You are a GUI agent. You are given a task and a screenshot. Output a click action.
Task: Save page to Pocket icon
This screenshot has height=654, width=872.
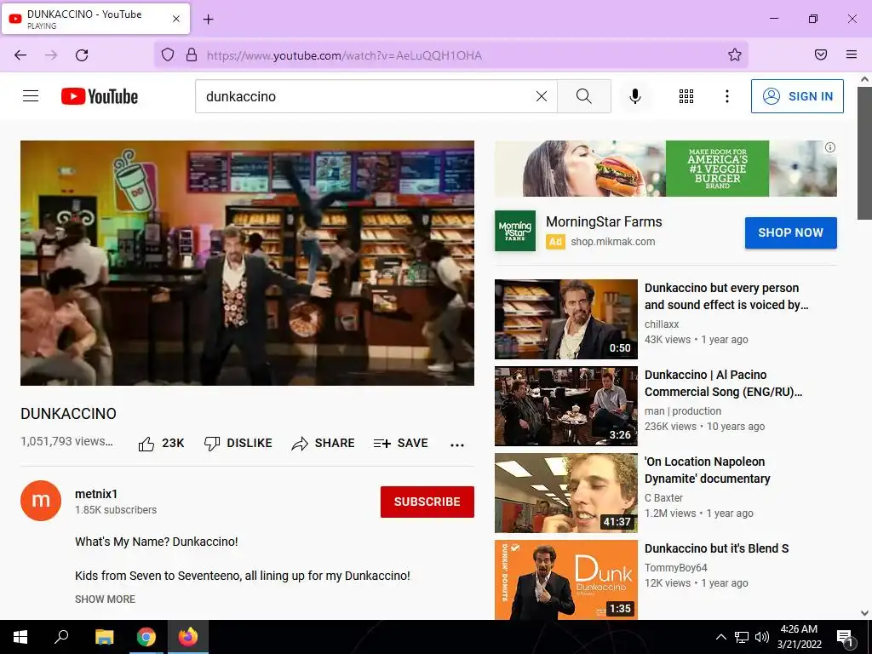tap(820, 54)
